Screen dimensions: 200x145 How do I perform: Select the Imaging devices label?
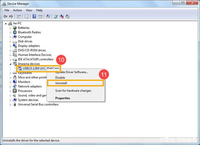(x=29, y=64)
